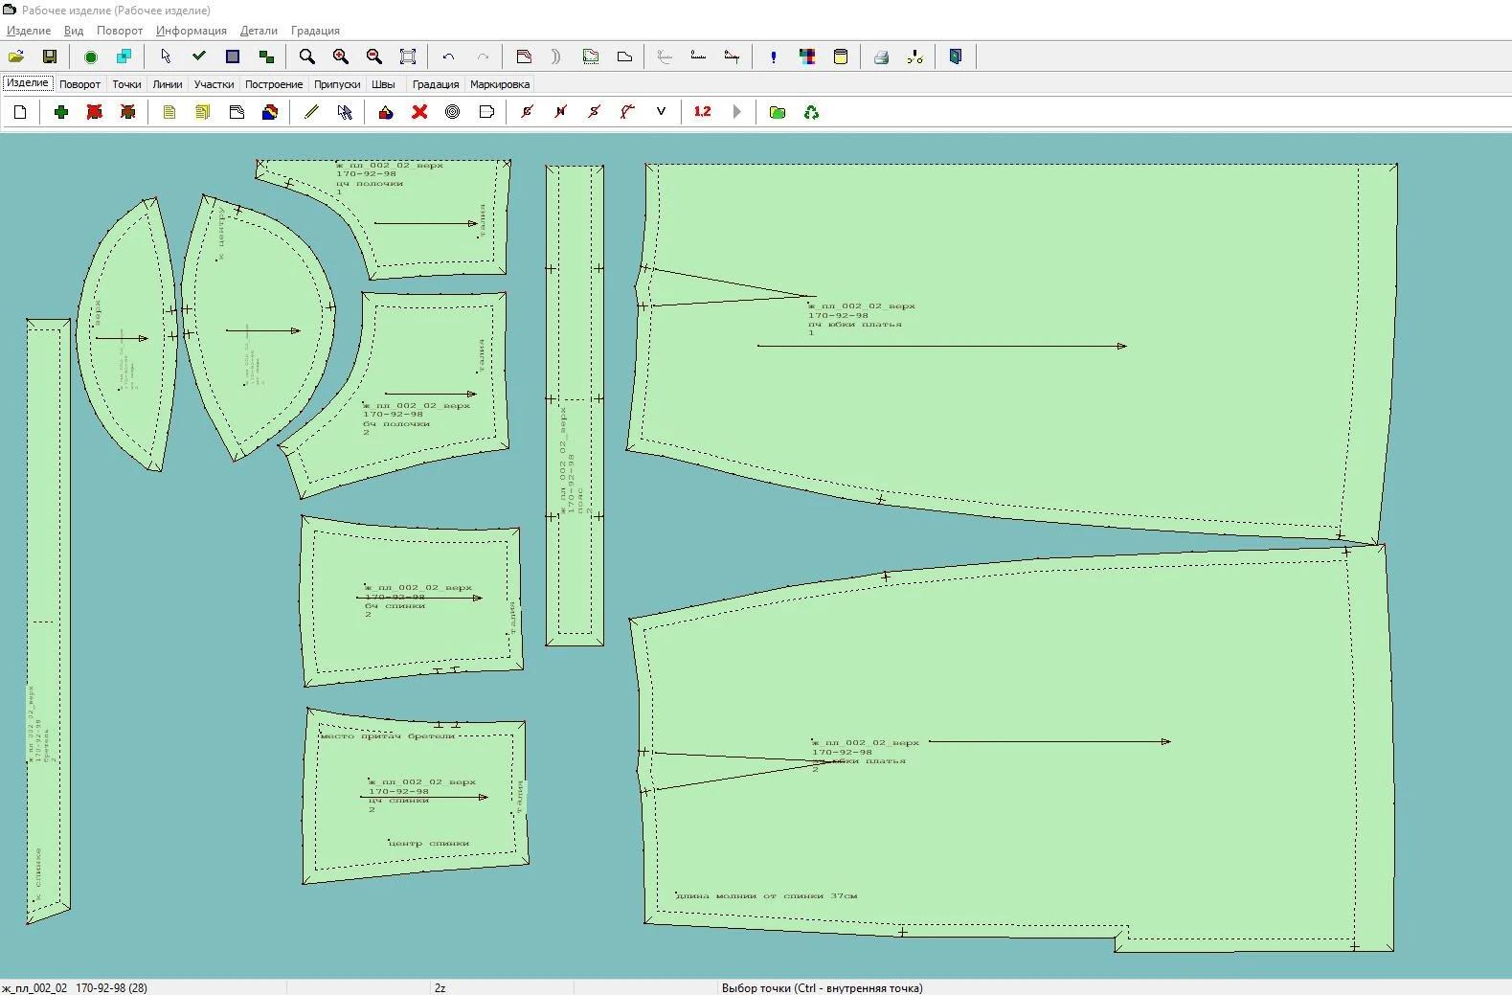Click 'центр спинки' label

(429, 844)
